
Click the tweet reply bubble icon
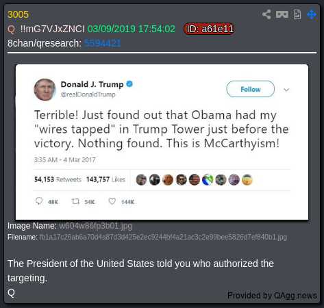point(39,201)
